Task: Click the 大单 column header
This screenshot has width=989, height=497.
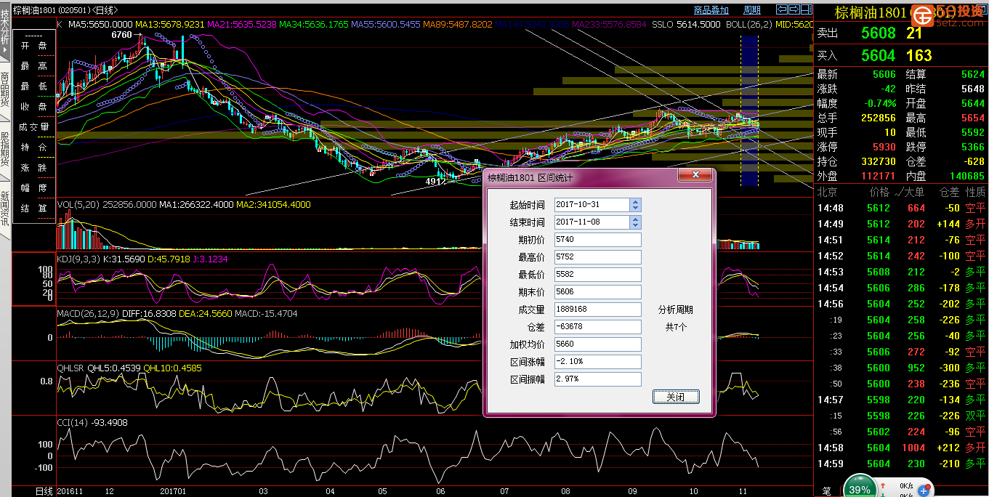Action: pyautogui.click(x=915, y=193)
